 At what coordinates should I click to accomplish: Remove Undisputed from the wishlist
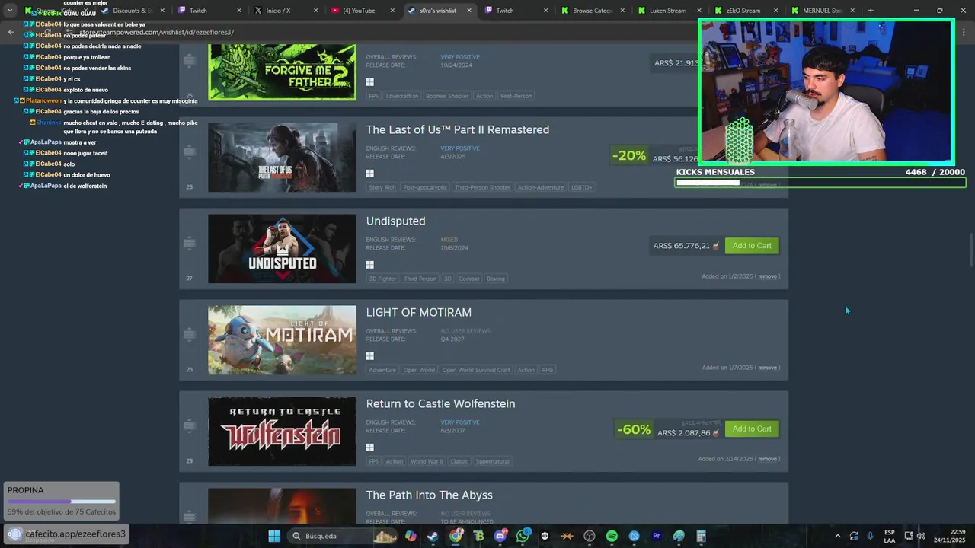(767, 276)
